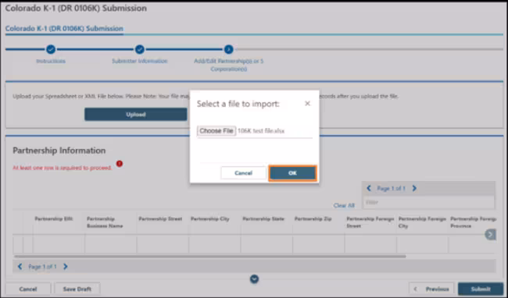Click the Partnership Foreign Street column header

[x=370, y=222]
